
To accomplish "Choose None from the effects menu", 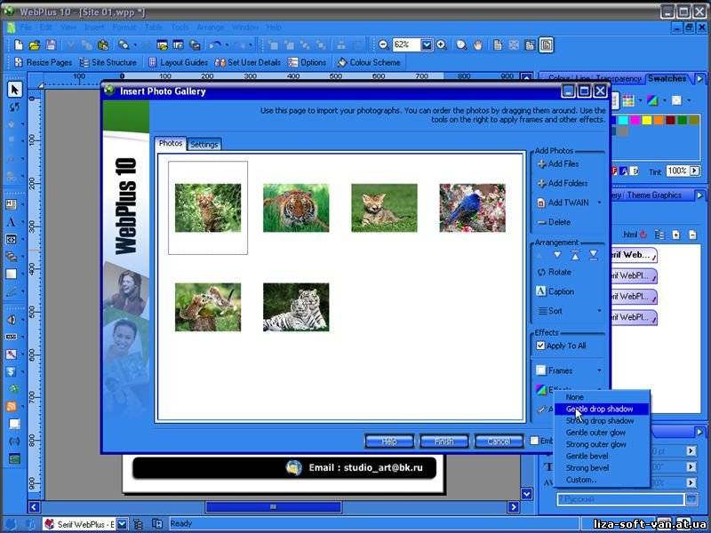I will pyautogui.click(x=603, y=397).
